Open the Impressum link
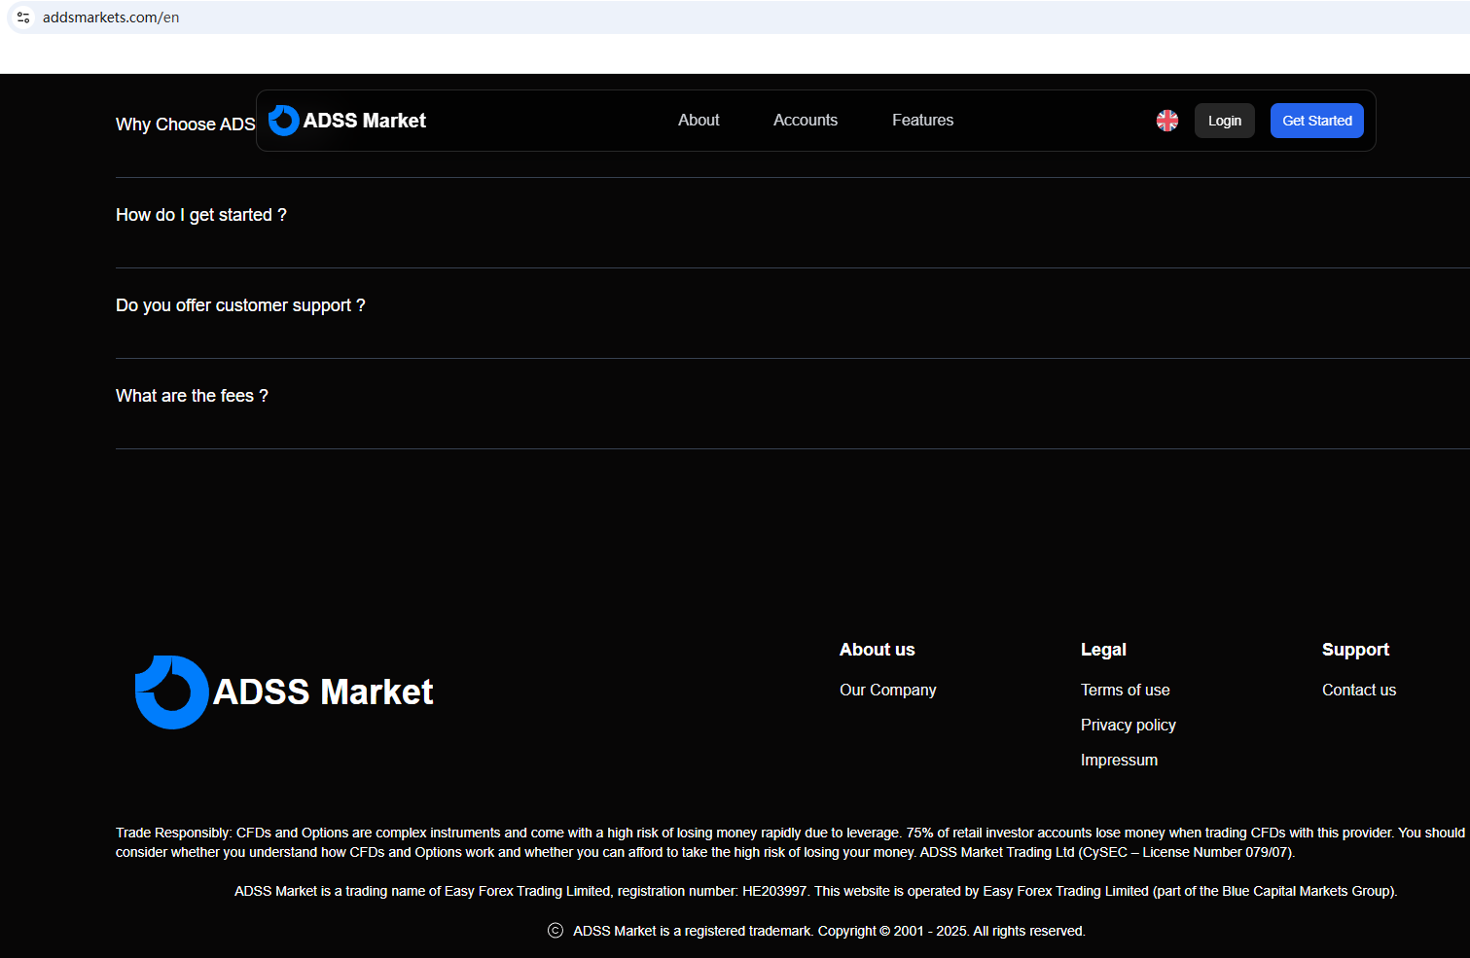Image resolution: width=1470 pixels, height=958 pixels. (x=1119, y=760)
